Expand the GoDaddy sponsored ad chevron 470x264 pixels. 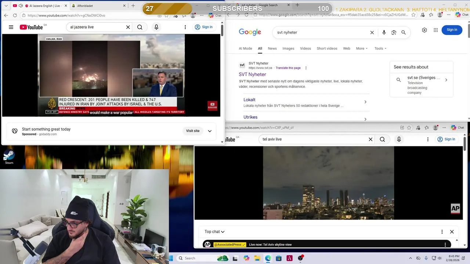pos(210,131)
